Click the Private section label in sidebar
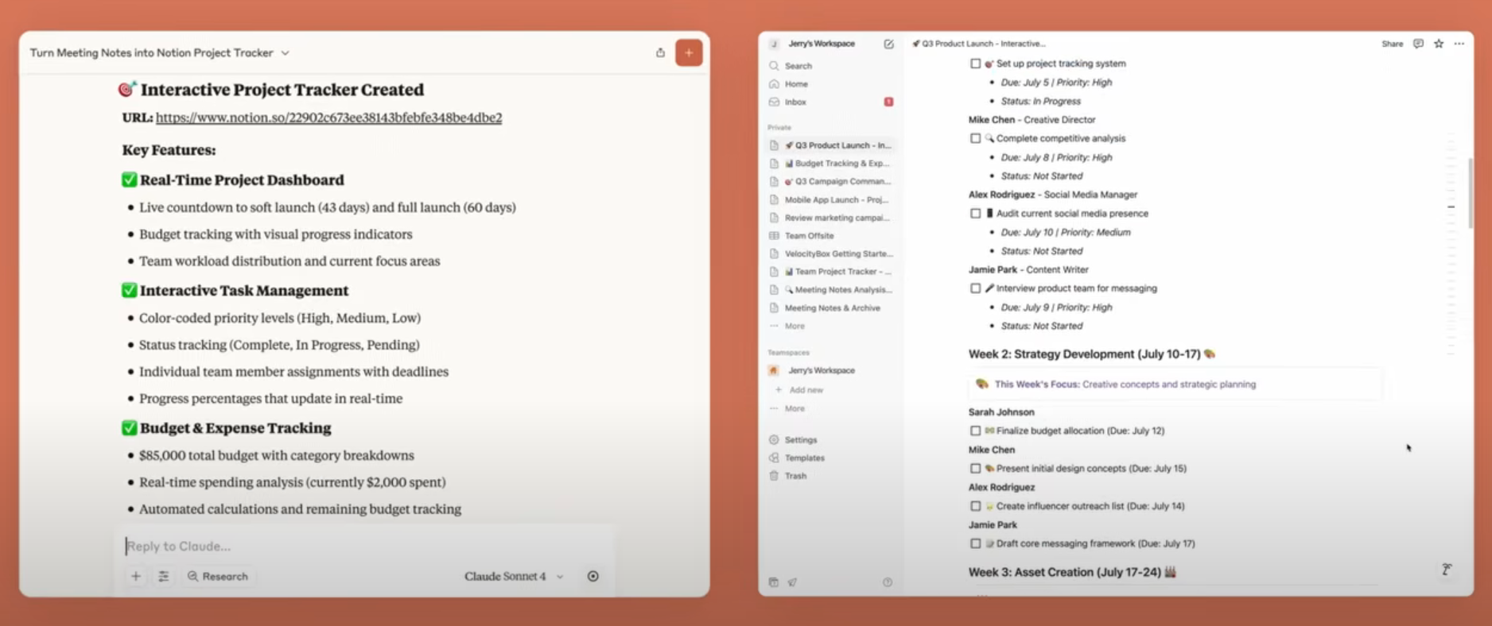 click(x=779, y=127)
